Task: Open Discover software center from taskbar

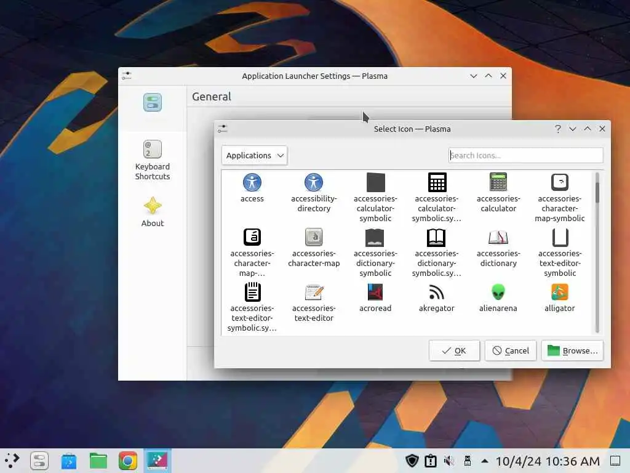Action: pyautogui.click(x=69, y=461)
